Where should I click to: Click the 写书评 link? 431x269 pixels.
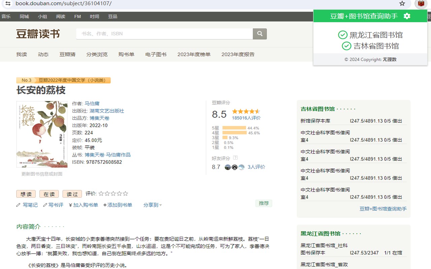pos(56,205)
